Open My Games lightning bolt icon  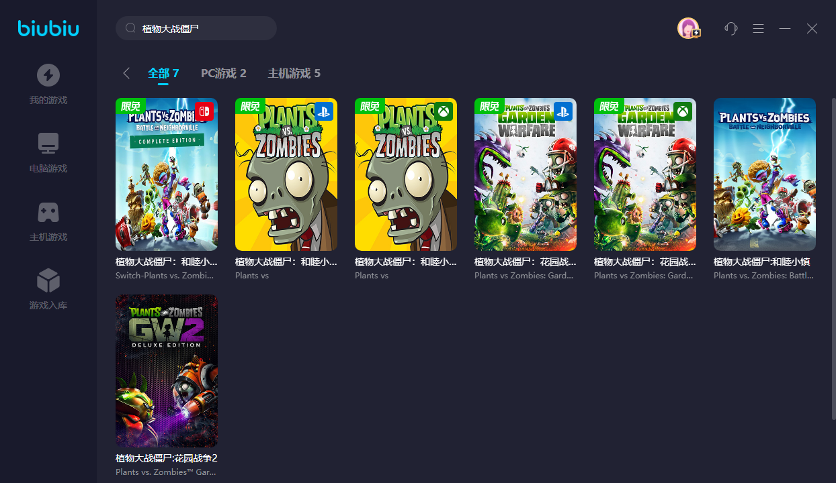click(48, 75)
